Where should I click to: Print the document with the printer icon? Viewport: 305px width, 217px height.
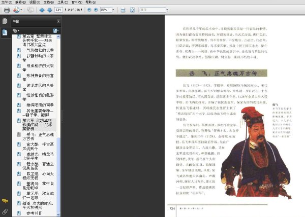pos(7,10)
